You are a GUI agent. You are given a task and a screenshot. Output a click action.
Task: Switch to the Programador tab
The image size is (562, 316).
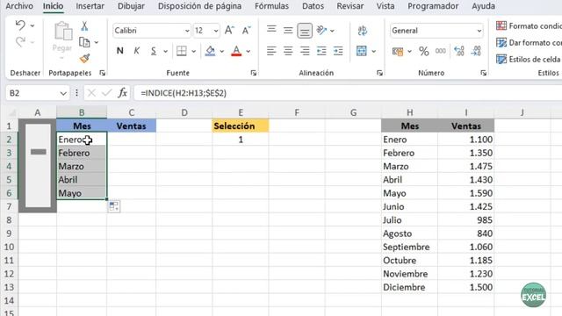[433, 6]
